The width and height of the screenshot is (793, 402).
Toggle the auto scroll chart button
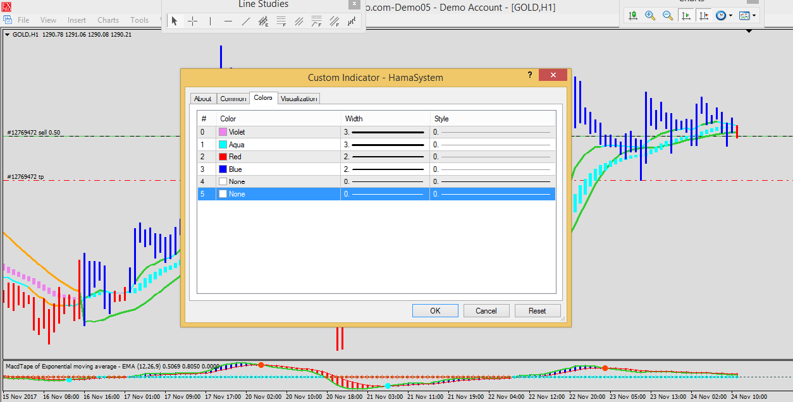click(685, 15)
